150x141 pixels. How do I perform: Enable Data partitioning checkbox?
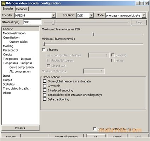tap(45, 99)
